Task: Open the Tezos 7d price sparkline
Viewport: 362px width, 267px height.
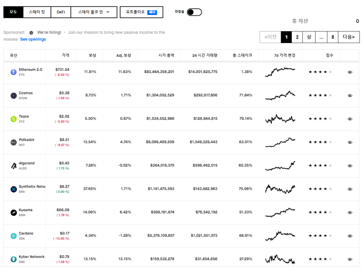Action: tap(280, 119)
